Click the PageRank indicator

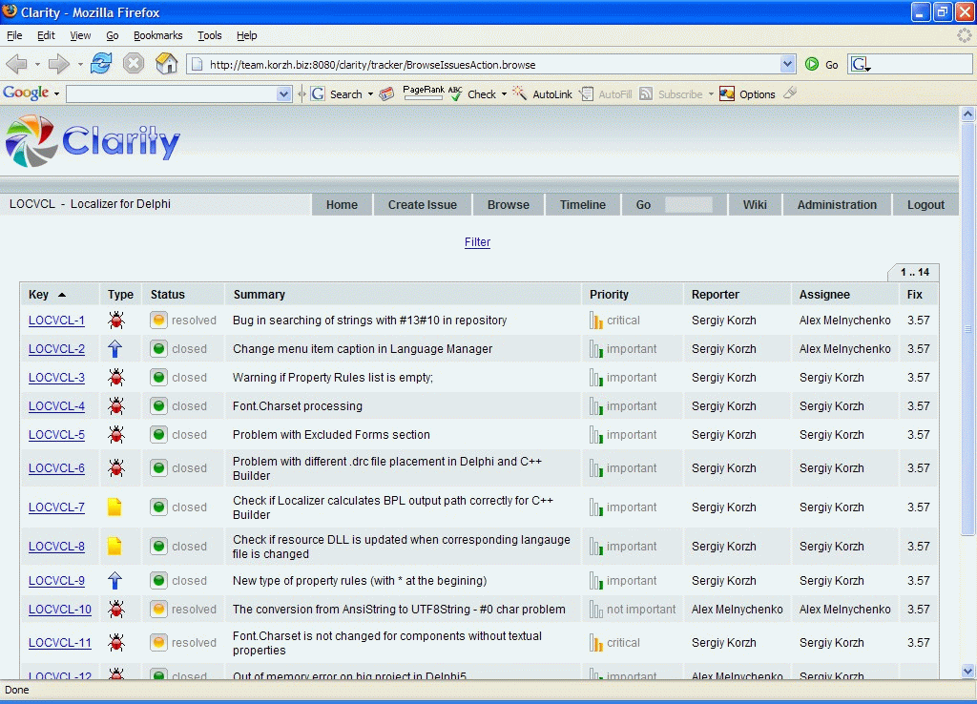click(424, 91)
